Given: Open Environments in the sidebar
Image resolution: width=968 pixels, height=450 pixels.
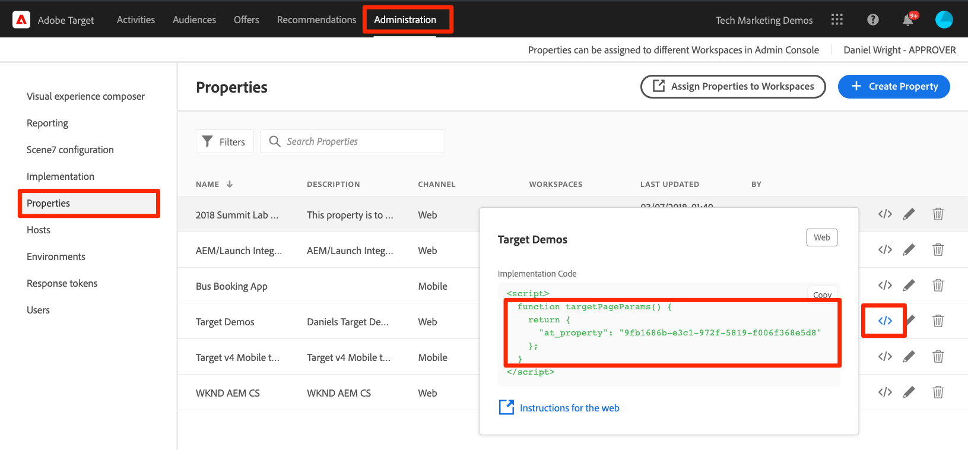Looking at the screenshot, I should pos(56,256).
